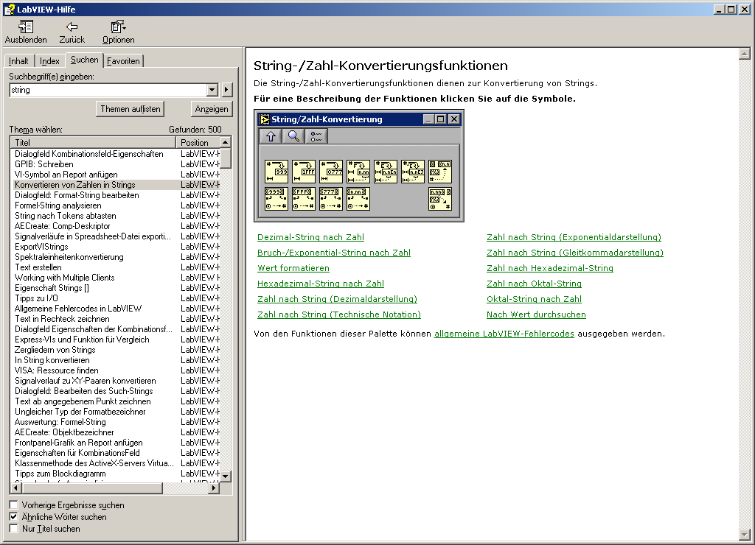This screenshot has width=755, height=545.
Task: Click the Ausblenden toolbar icon
Action: tap(26, 32)
